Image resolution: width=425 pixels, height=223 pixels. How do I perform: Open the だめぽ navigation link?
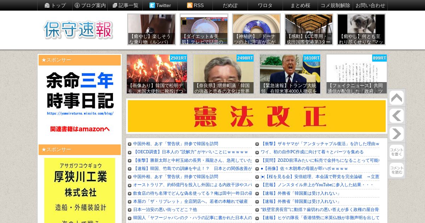[230, 5]
